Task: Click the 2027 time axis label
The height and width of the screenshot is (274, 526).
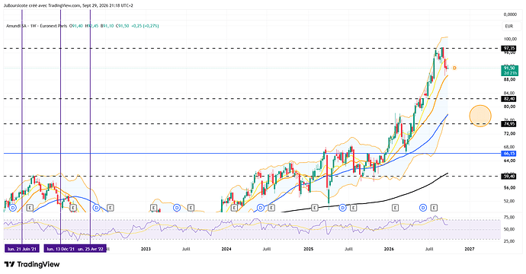Action: pos(470,249)
